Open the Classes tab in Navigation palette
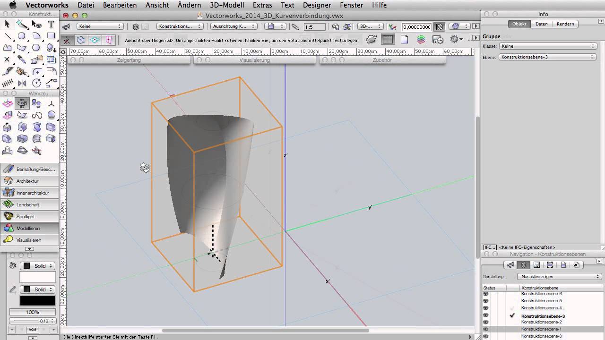The height and width of the screenshot is (340, 605). point(510,265)
